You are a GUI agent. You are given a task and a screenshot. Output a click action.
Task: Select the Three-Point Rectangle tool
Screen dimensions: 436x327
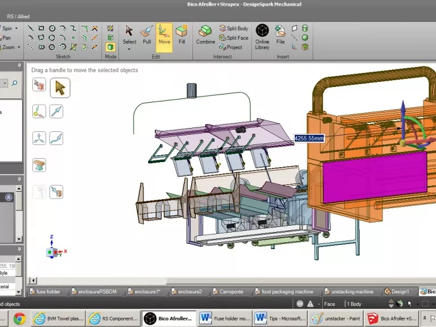click(x=41, y=38)
